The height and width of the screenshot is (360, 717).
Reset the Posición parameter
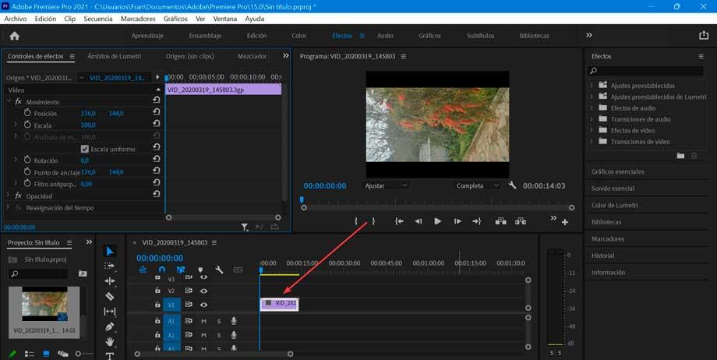[x=157, y=112]
